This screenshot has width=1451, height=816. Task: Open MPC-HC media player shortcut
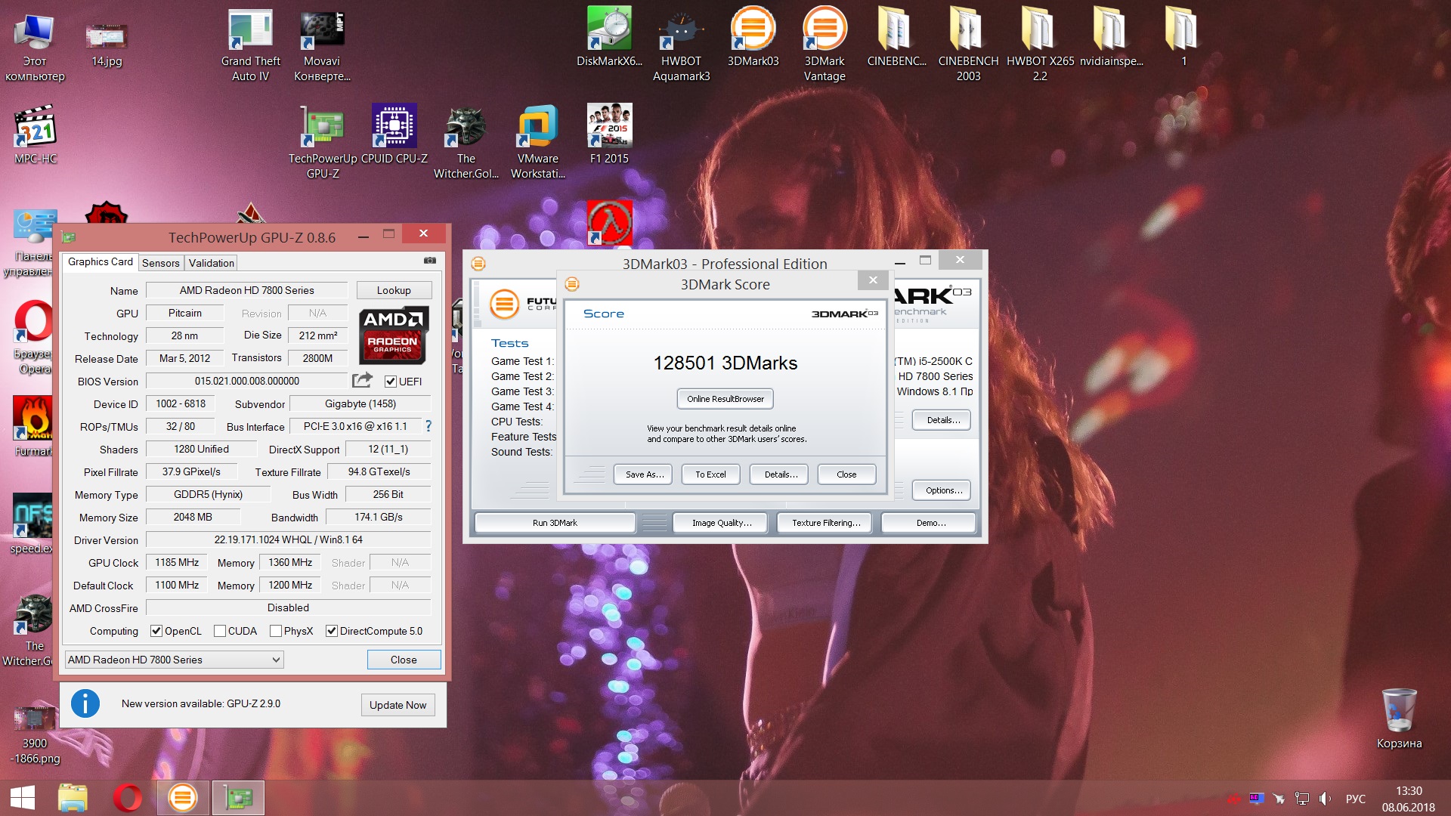tap(35, 134)
